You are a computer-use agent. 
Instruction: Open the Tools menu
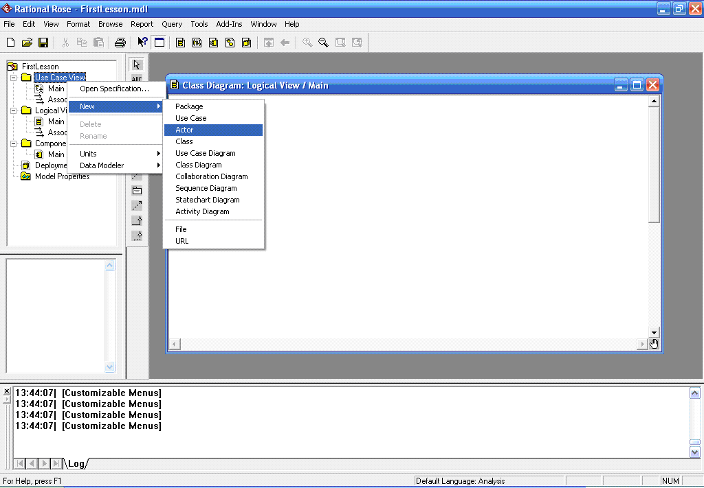(x=199, y=24)
